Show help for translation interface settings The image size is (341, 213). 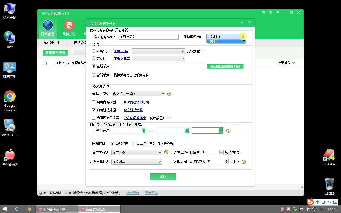pos(228,130)
